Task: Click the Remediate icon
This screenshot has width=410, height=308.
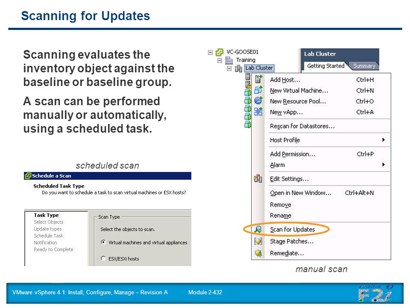Action: pyautogui.click(x=258, y=253)
